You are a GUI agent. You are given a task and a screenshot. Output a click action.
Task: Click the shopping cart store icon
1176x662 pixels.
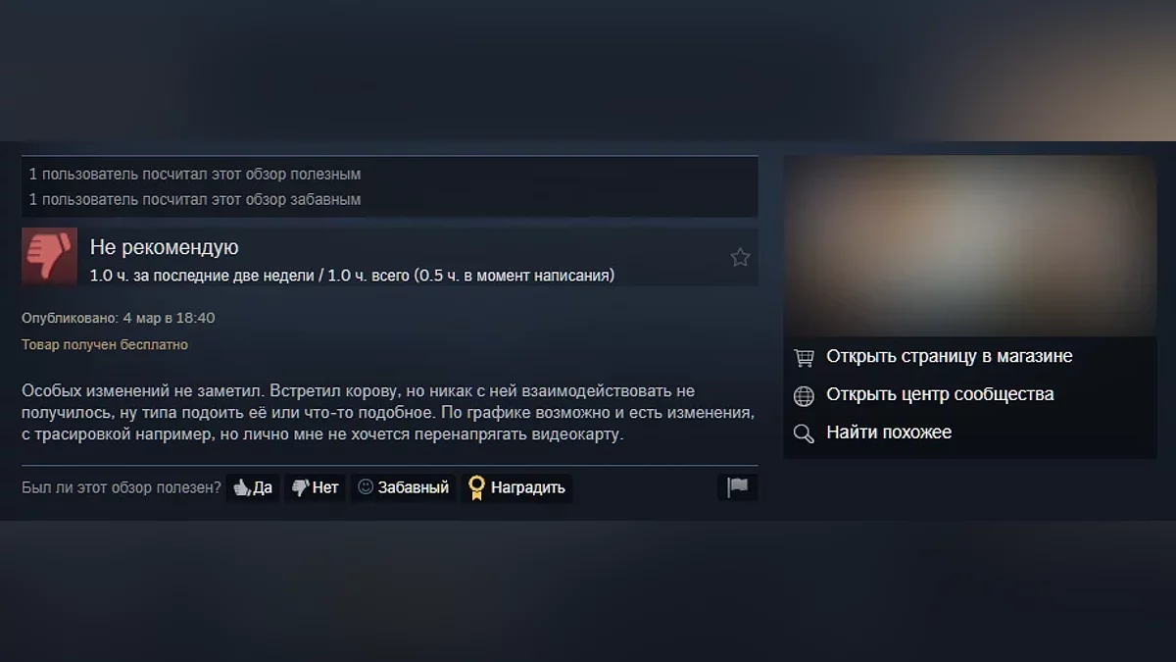pos(804,357)
